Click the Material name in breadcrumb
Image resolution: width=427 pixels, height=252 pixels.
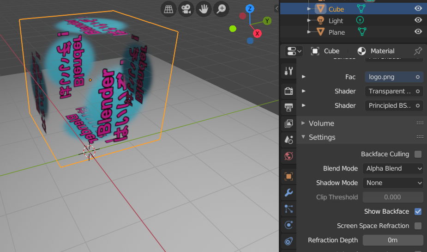[382, 51]
